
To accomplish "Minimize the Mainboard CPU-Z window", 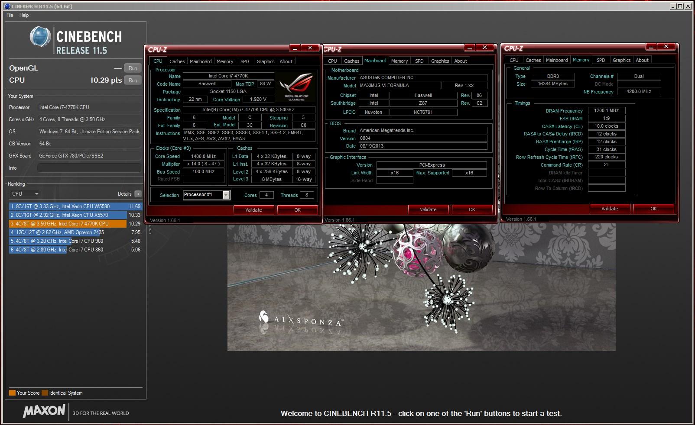I will click(x=470, y=48).
